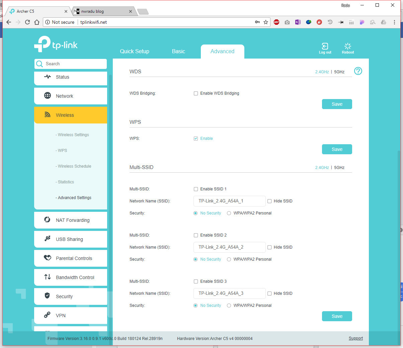Switch to the Basic tab

178,52
